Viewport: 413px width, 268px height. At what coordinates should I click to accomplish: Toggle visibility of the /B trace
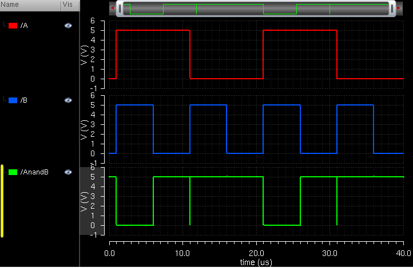tap(68, 100)
